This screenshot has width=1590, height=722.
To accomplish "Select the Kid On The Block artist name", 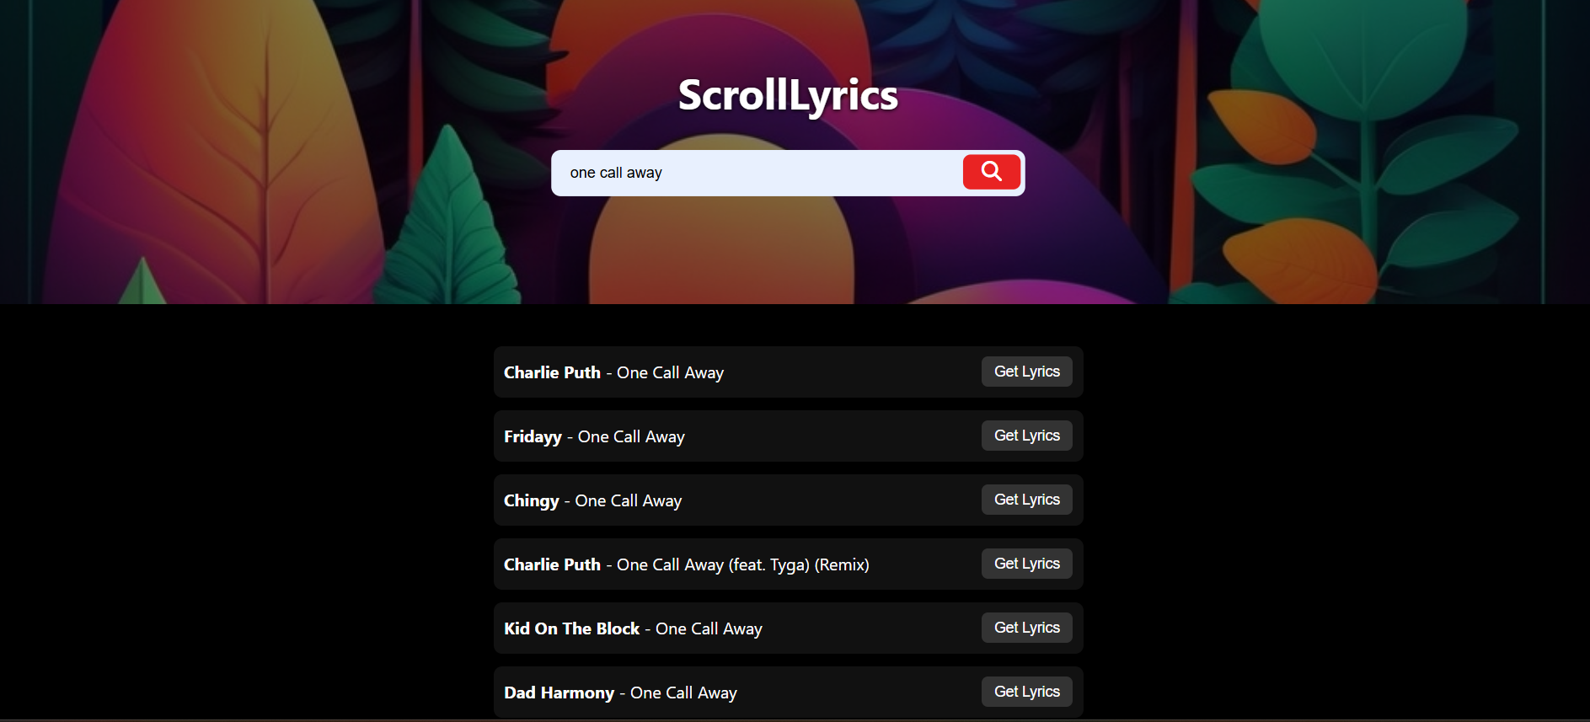I will pyautogui.click(x=571, y=628).
